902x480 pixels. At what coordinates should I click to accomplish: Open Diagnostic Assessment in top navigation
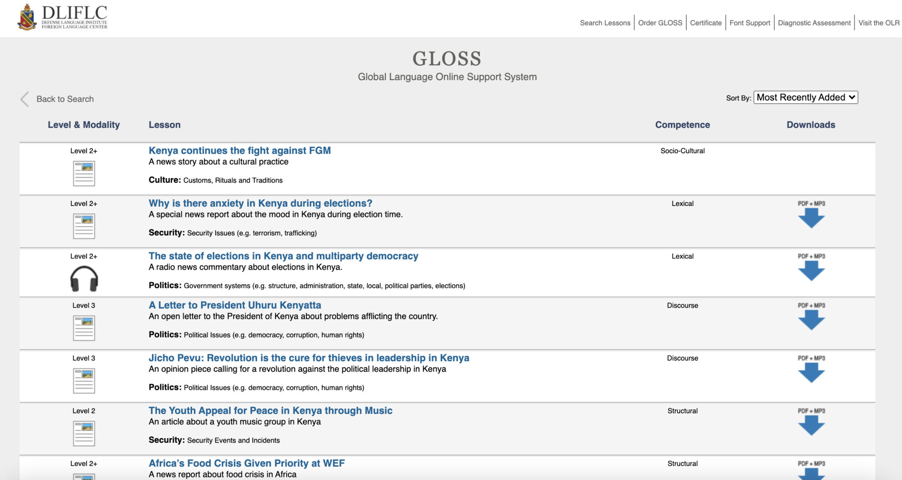(814, 23)
